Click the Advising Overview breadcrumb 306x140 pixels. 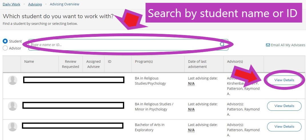pyautogui.click(x=64, y=4)
